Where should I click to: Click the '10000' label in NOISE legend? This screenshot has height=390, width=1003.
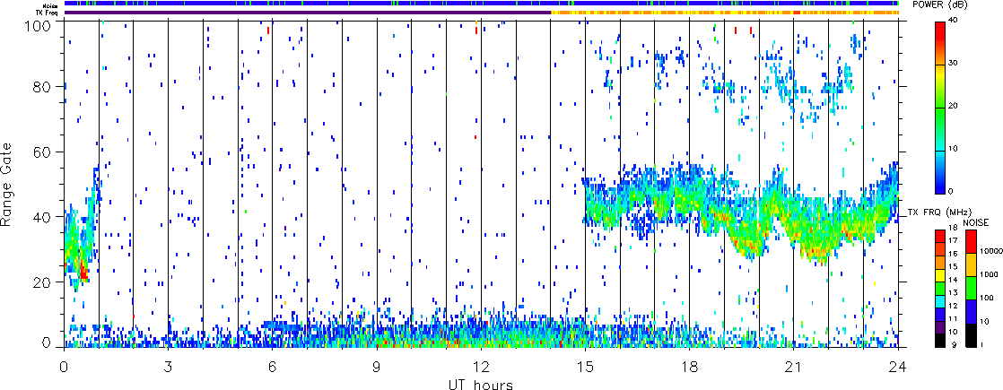tap(990, 251)
